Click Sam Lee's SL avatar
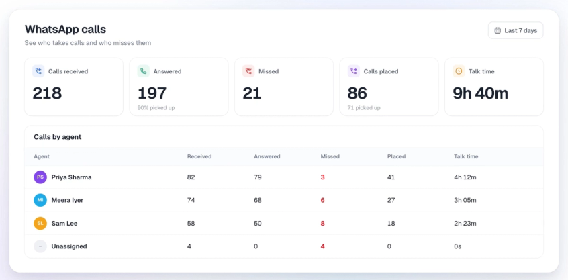The height and width of the screenshot is (280, 568). click(40, 224)
